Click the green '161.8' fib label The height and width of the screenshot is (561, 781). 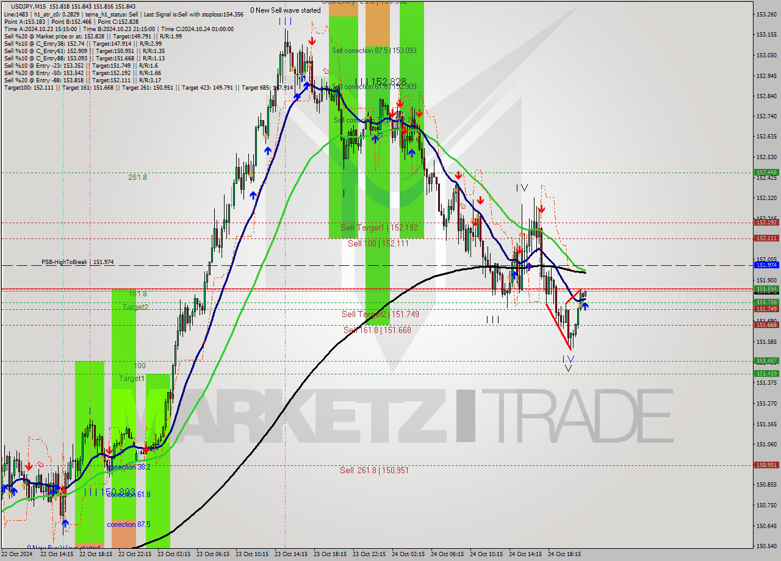[x=137, y=294]
